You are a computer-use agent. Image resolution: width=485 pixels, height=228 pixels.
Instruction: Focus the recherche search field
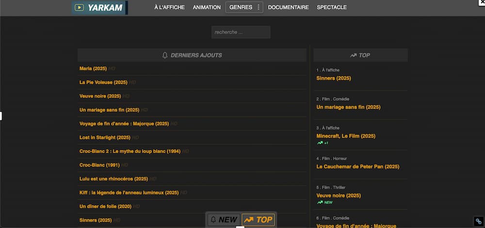click(241, 32)
